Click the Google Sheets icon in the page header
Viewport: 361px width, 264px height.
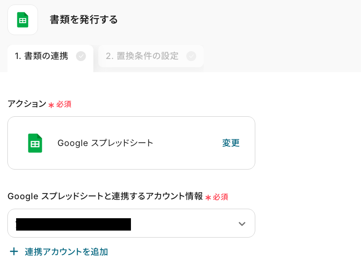(x=23, y=20)
